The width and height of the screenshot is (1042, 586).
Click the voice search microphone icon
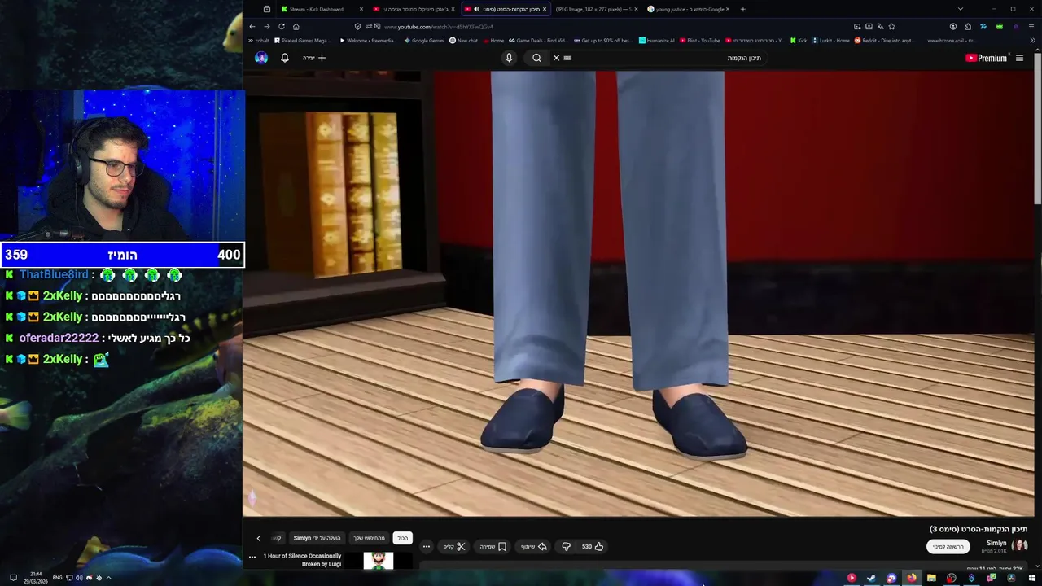(509, 58)
